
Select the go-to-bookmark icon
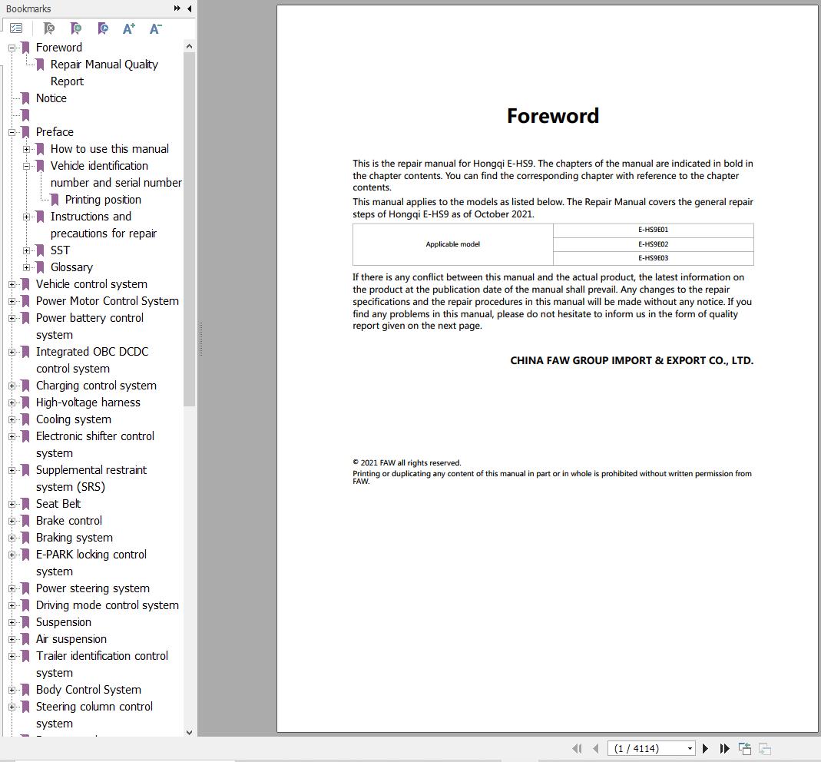coord(102,27)
